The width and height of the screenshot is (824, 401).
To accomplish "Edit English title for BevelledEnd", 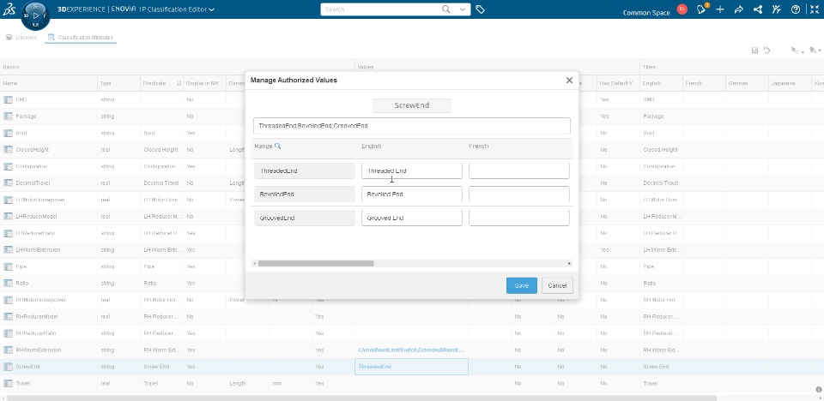I will click(x=412, y=195).
